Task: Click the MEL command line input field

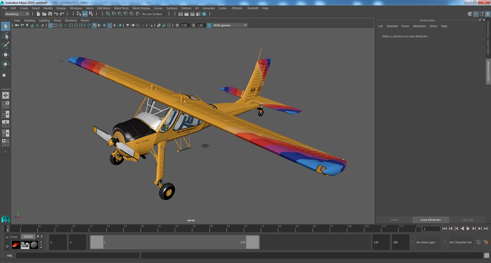Action: tap(78, 255)
